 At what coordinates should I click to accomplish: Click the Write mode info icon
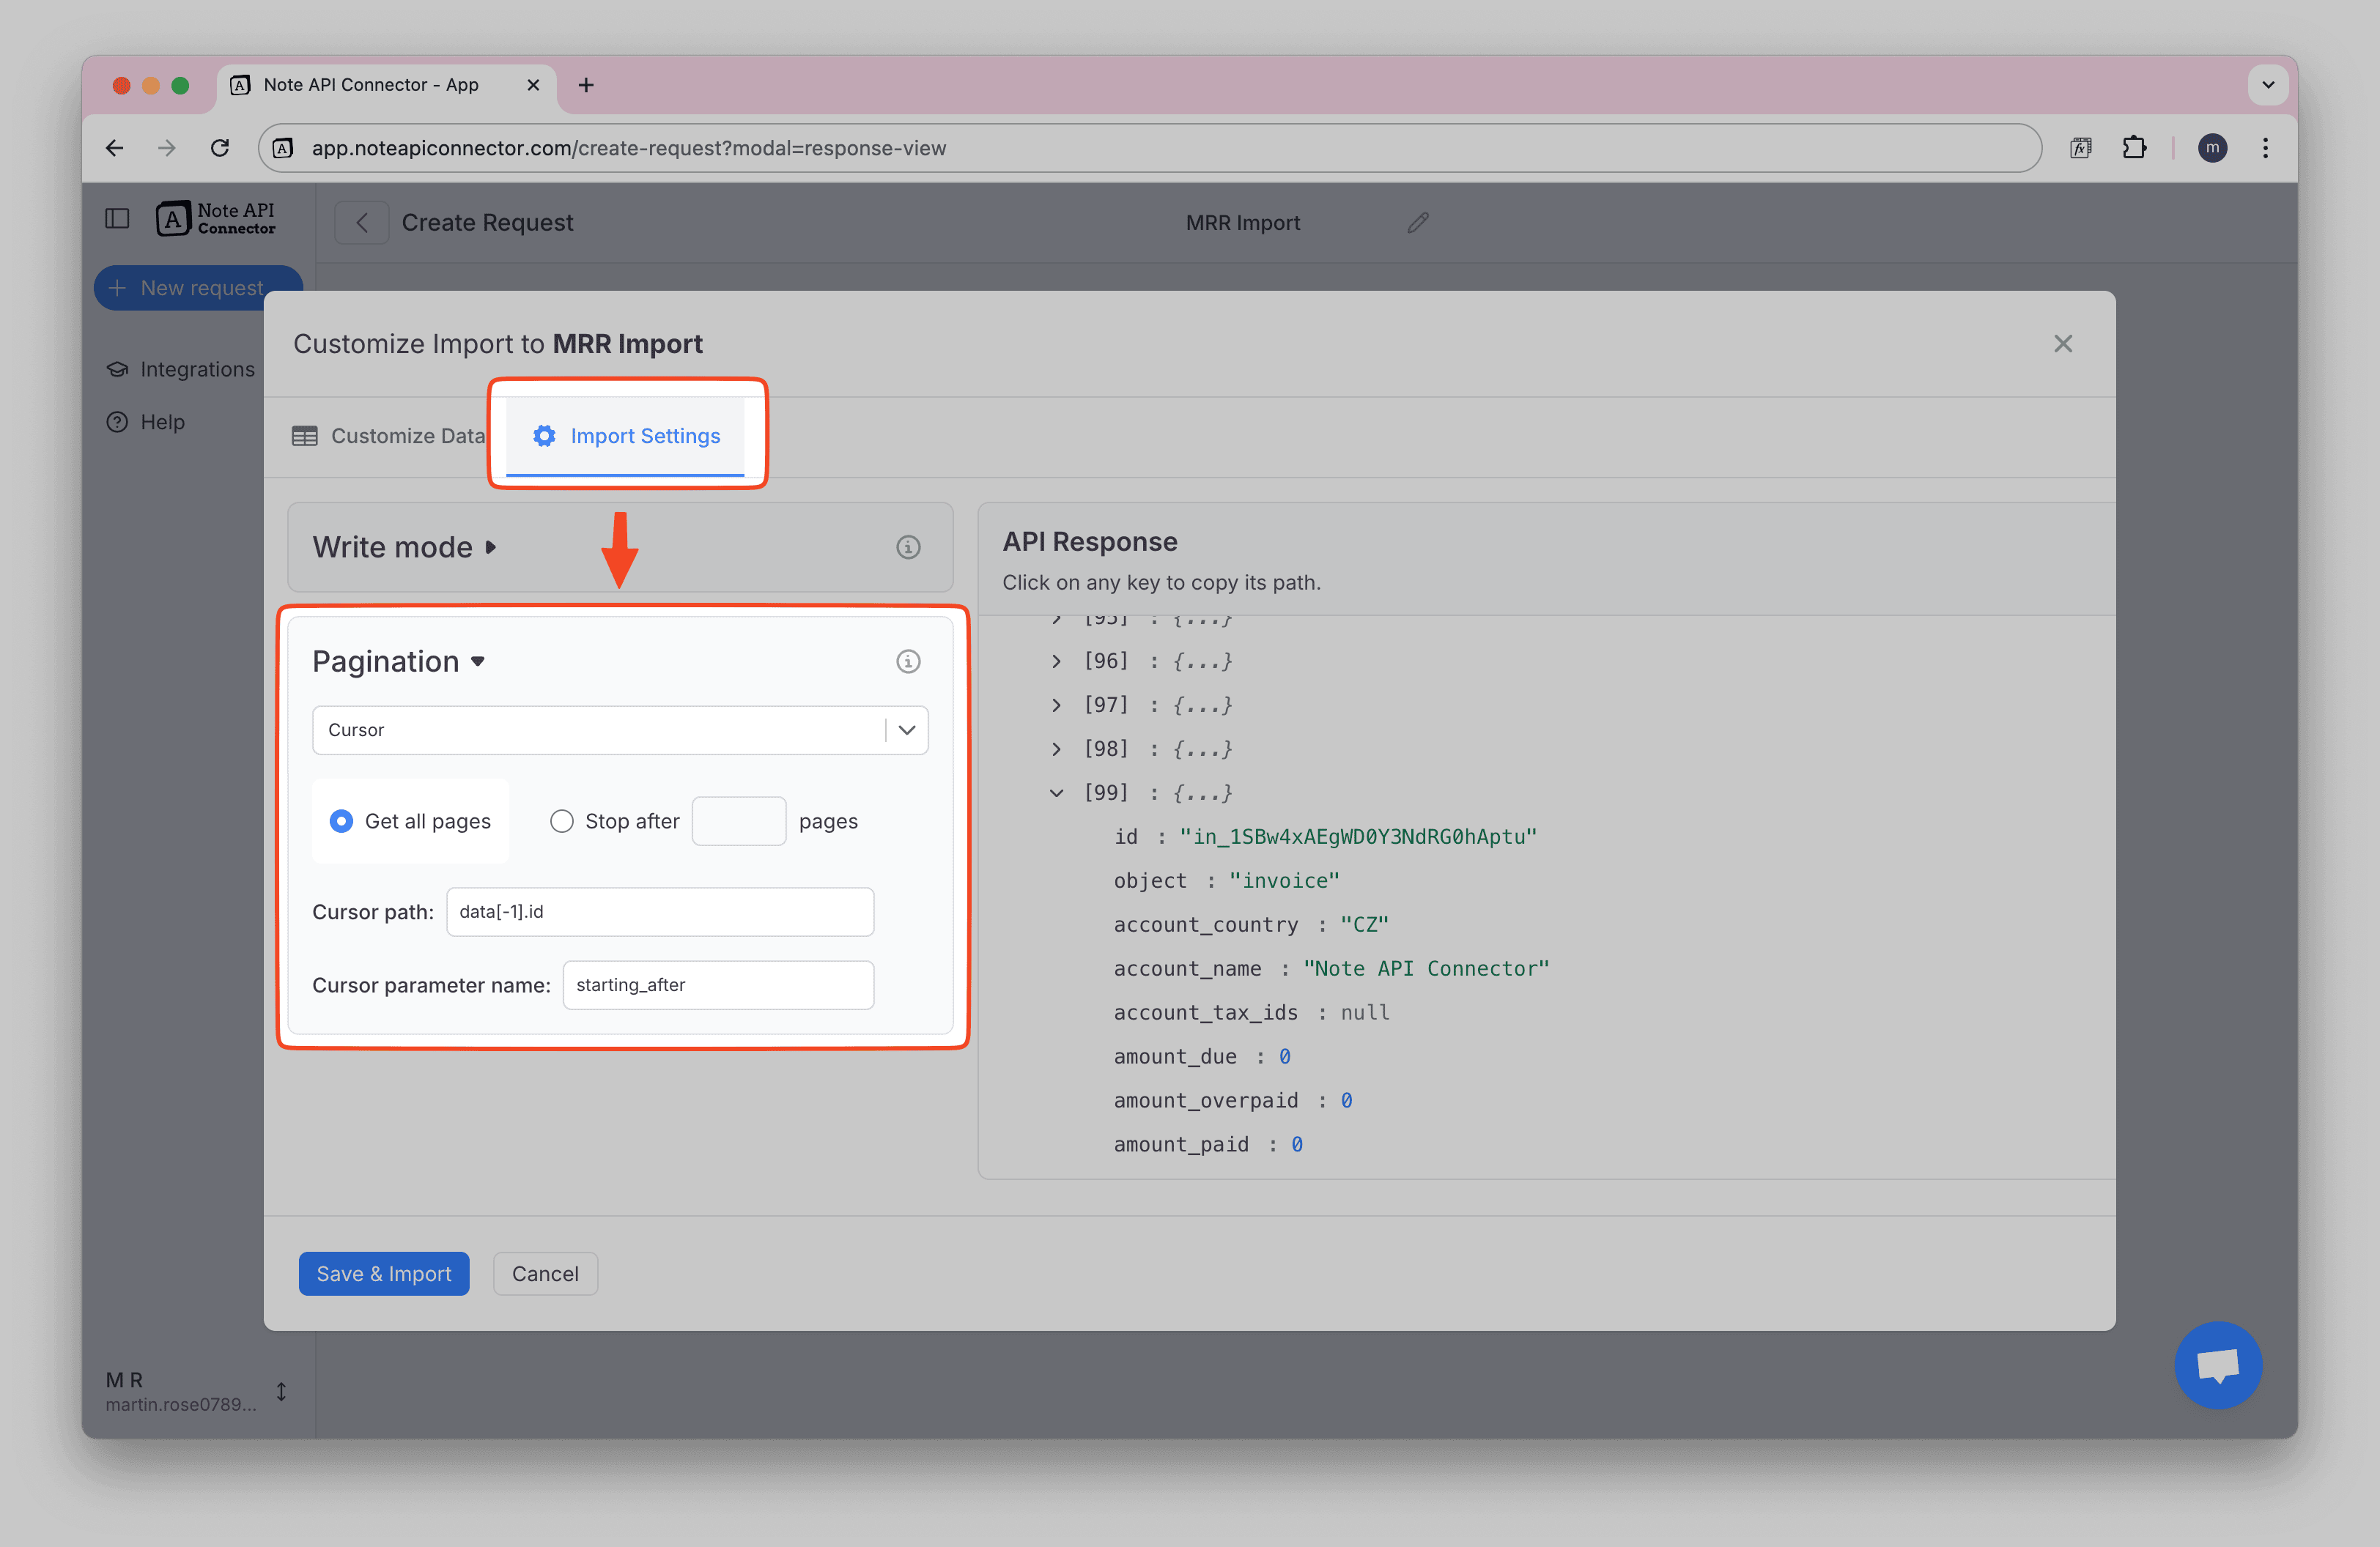[x=907, y=546]
